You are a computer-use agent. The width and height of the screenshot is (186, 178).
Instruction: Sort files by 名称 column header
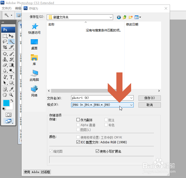[51, 25]
